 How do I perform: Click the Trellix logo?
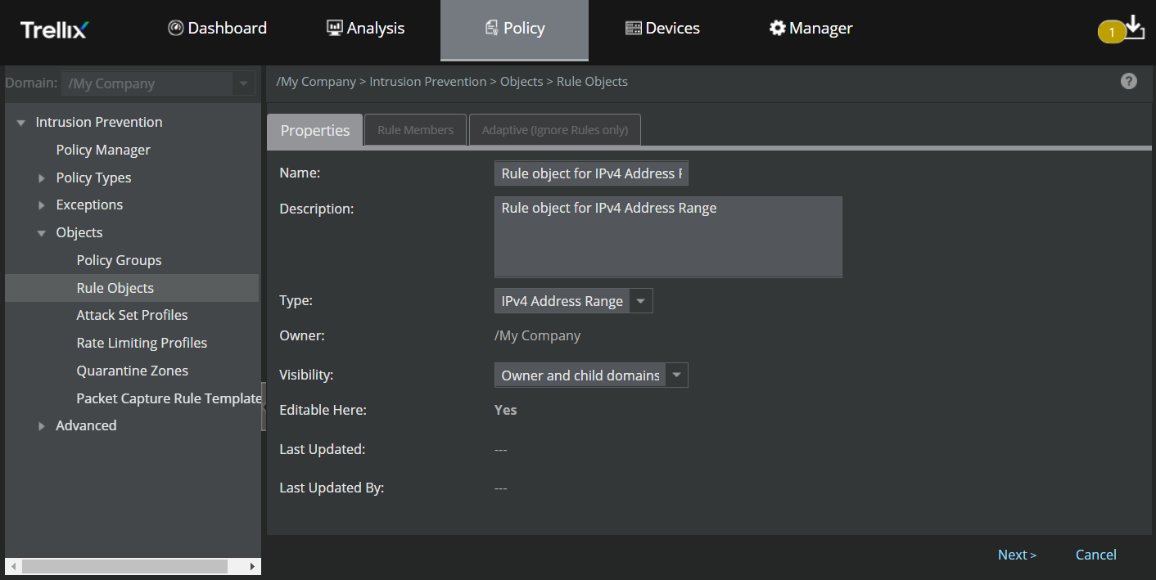[54, 29]
